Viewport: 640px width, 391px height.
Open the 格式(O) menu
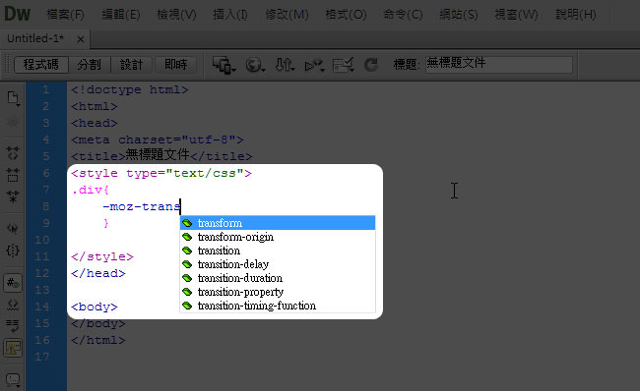point(346,15)
